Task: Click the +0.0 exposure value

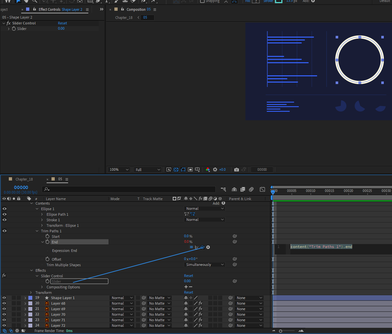Action: pyautogui.click(x=222, y=170)
